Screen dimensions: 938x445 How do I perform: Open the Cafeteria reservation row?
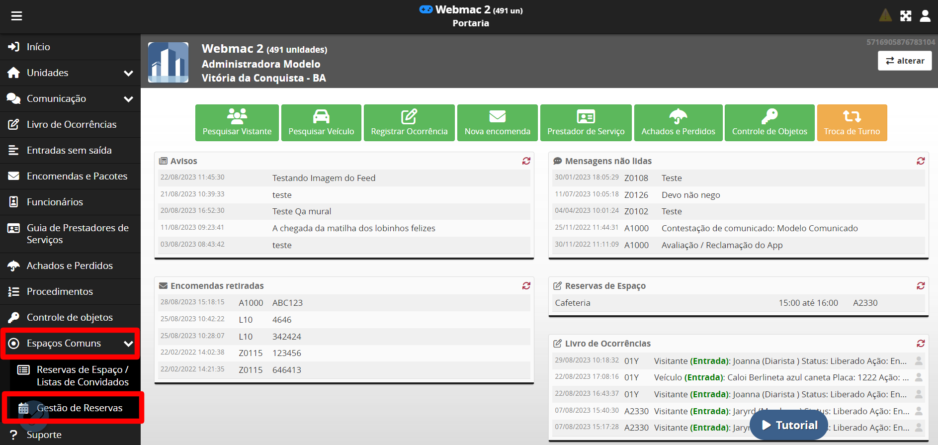coord(716,303)
